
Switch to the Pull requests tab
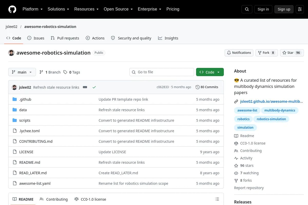65,38
